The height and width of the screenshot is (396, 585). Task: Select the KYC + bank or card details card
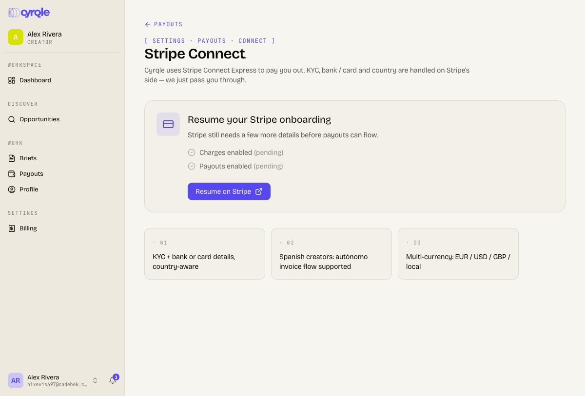coord(205,254)
